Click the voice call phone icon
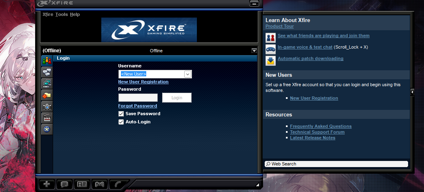The width and height of the screenshot is (424, 192). pyautogui.click(x=118, y=184)
